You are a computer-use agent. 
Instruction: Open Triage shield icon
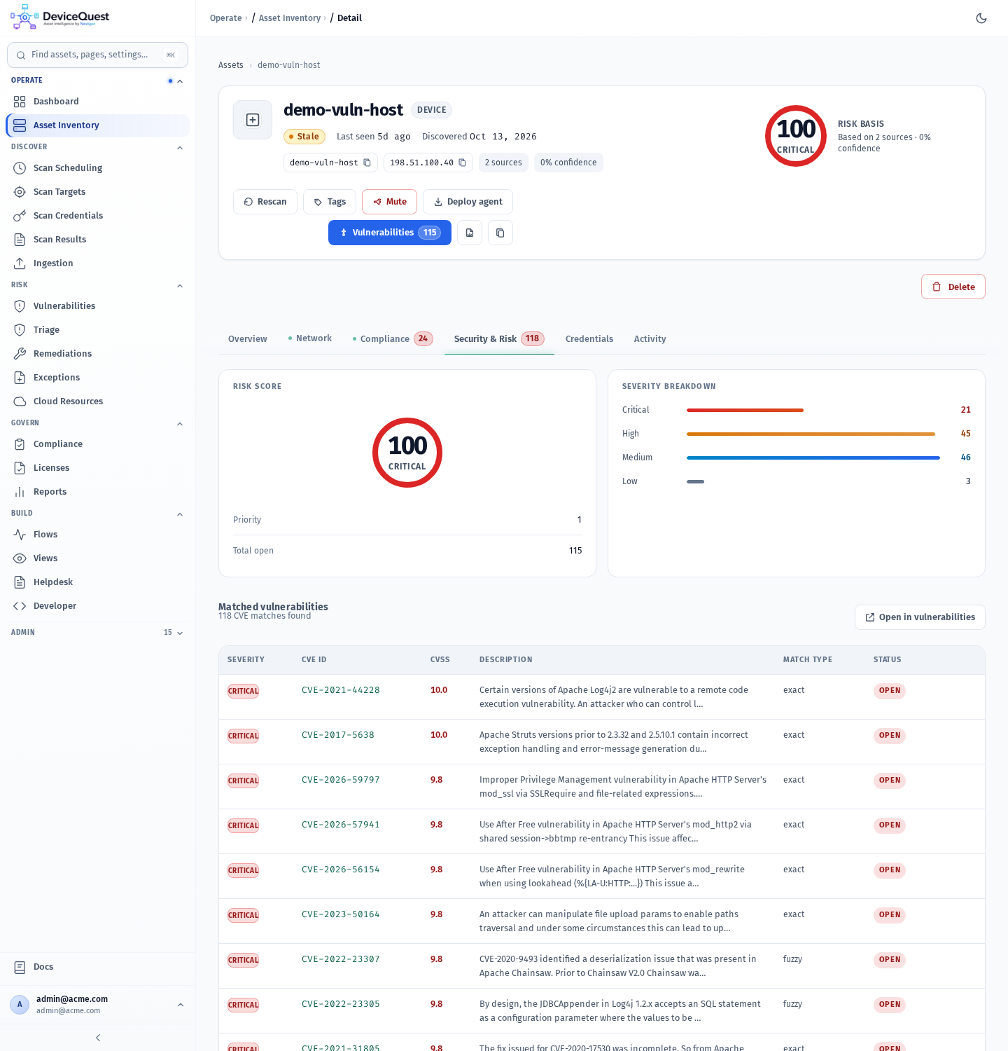(20, 330)
